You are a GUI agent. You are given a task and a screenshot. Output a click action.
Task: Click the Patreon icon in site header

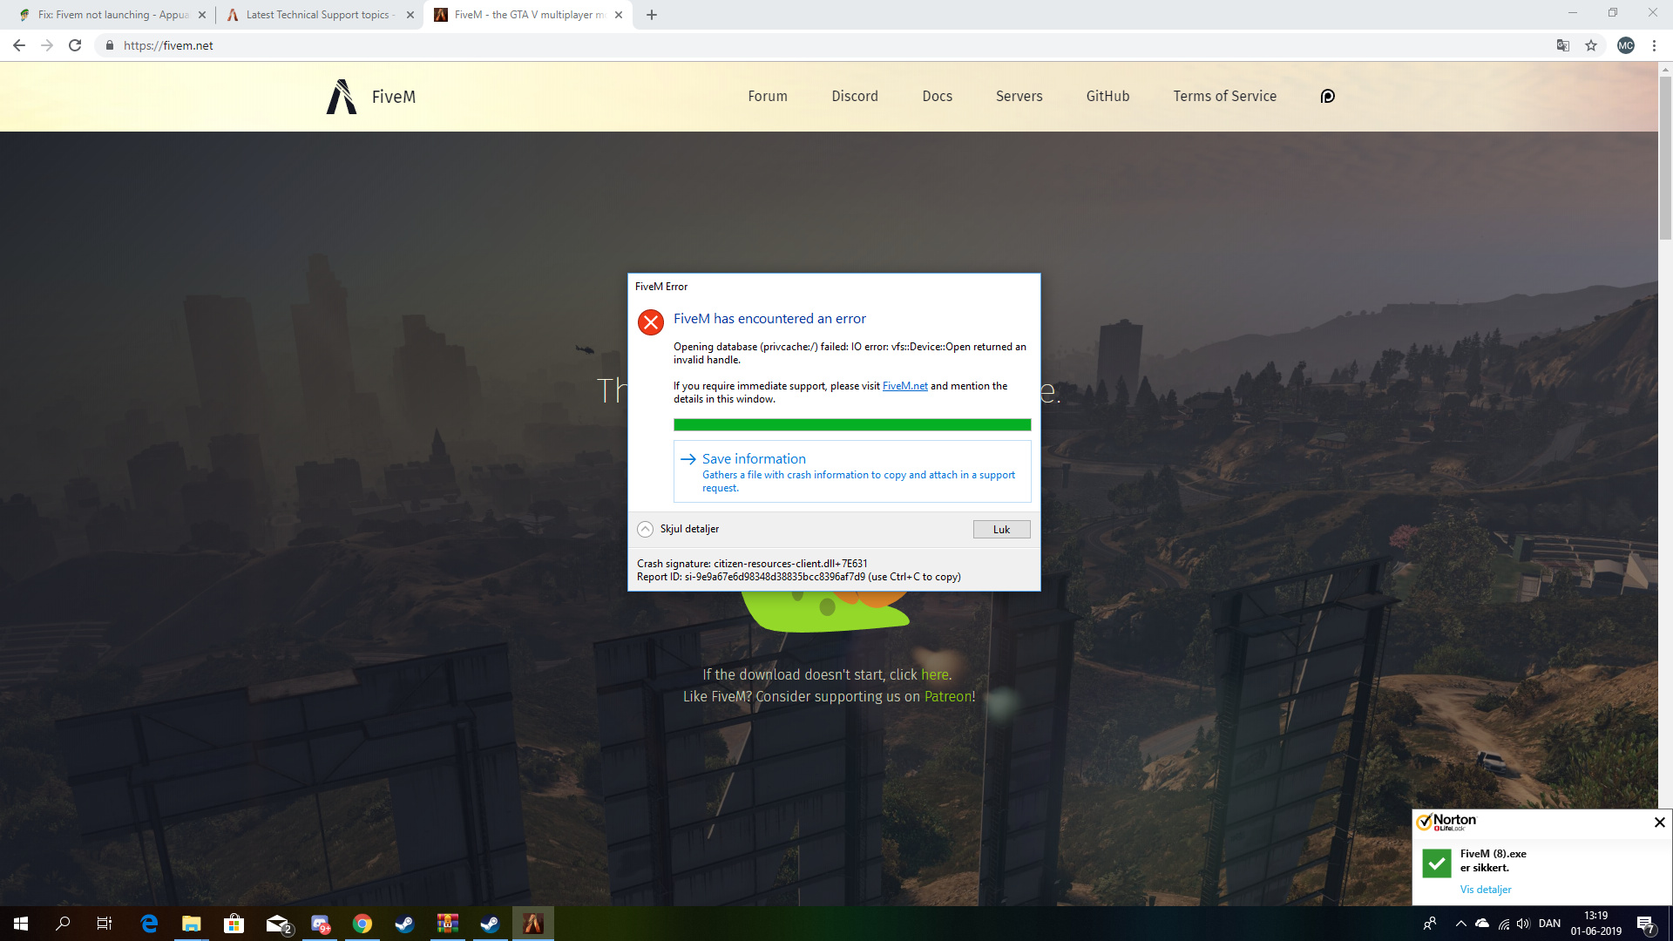tap(1327, 97)
